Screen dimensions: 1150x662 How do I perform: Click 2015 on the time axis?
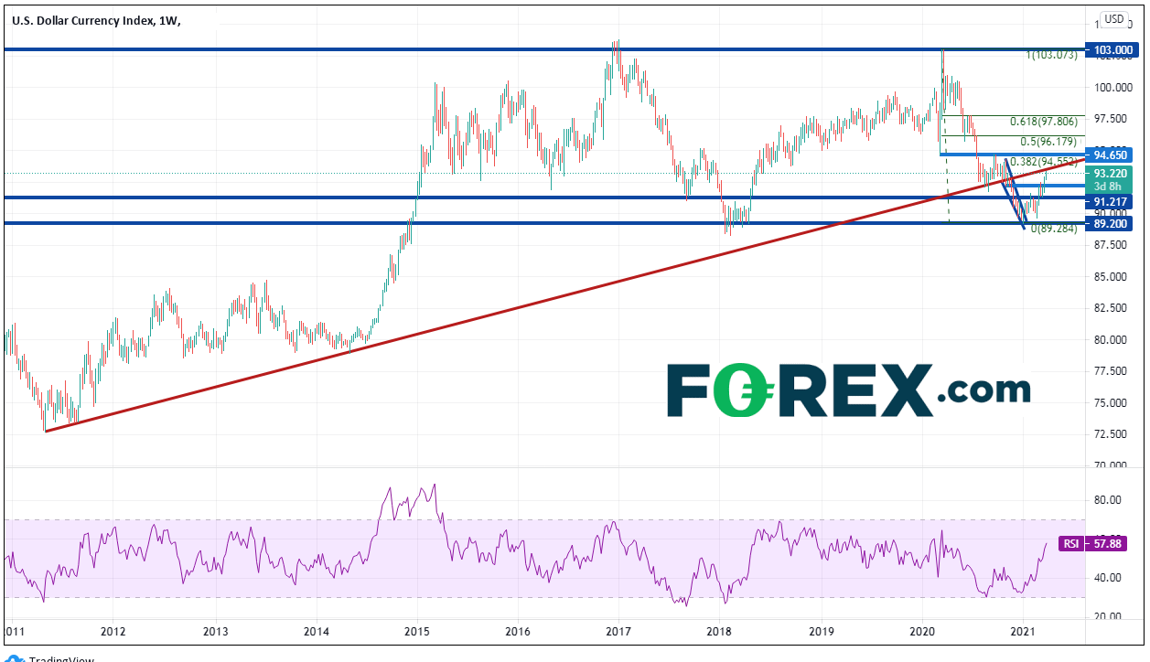click(x=417, y=631)
